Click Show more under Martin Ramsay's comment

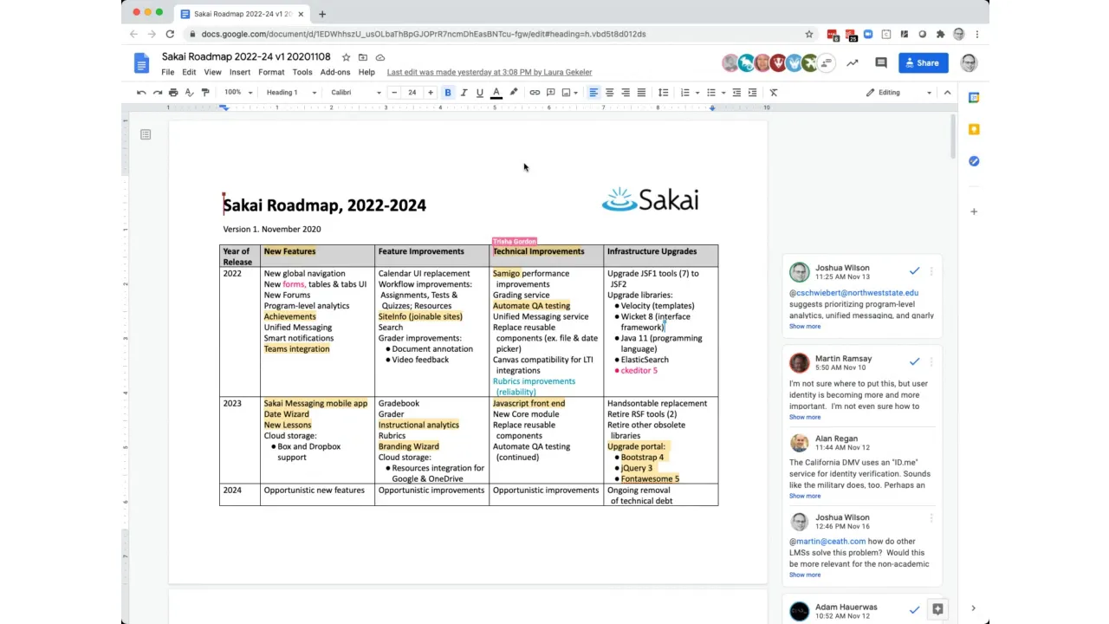click(x=805, y=417)
